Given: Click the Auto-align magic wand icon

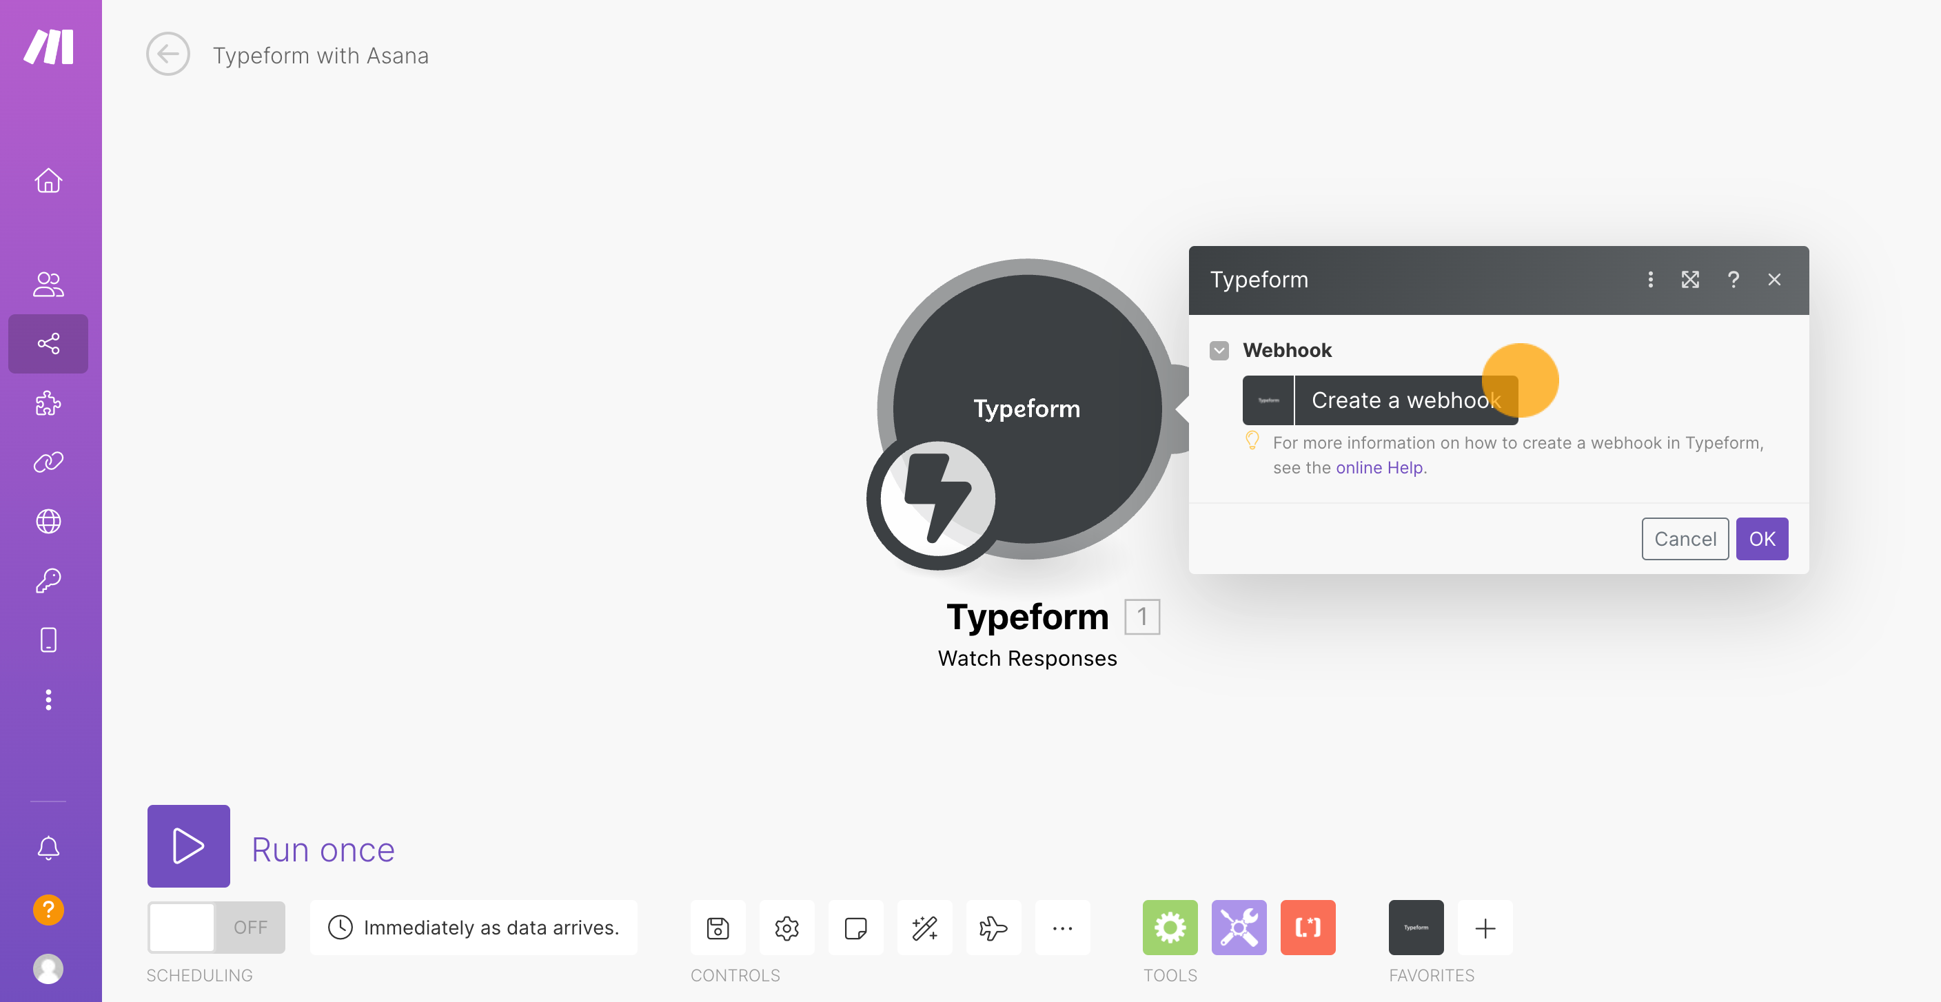Looking at the screenshot, I should click(x=924, y=928).
